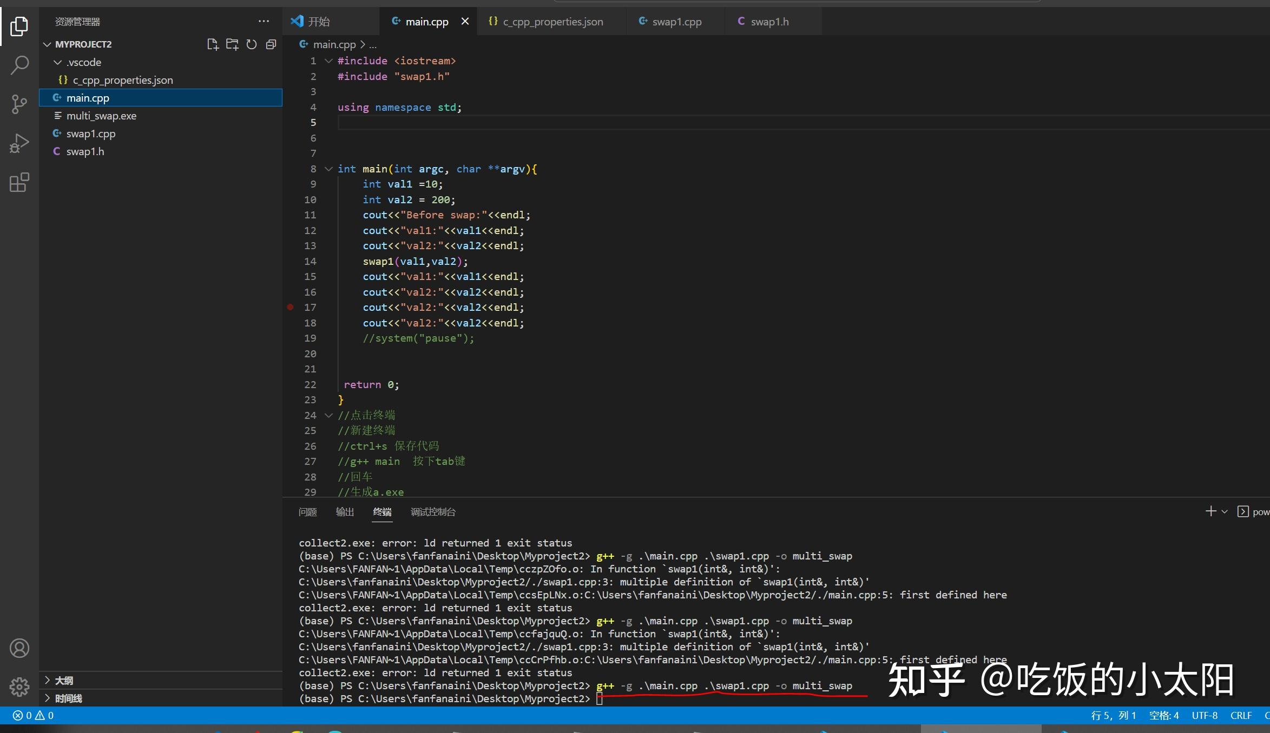Collapse the .vscode folder
This screenshot has width=1270, height=733.
click(57, 62)
